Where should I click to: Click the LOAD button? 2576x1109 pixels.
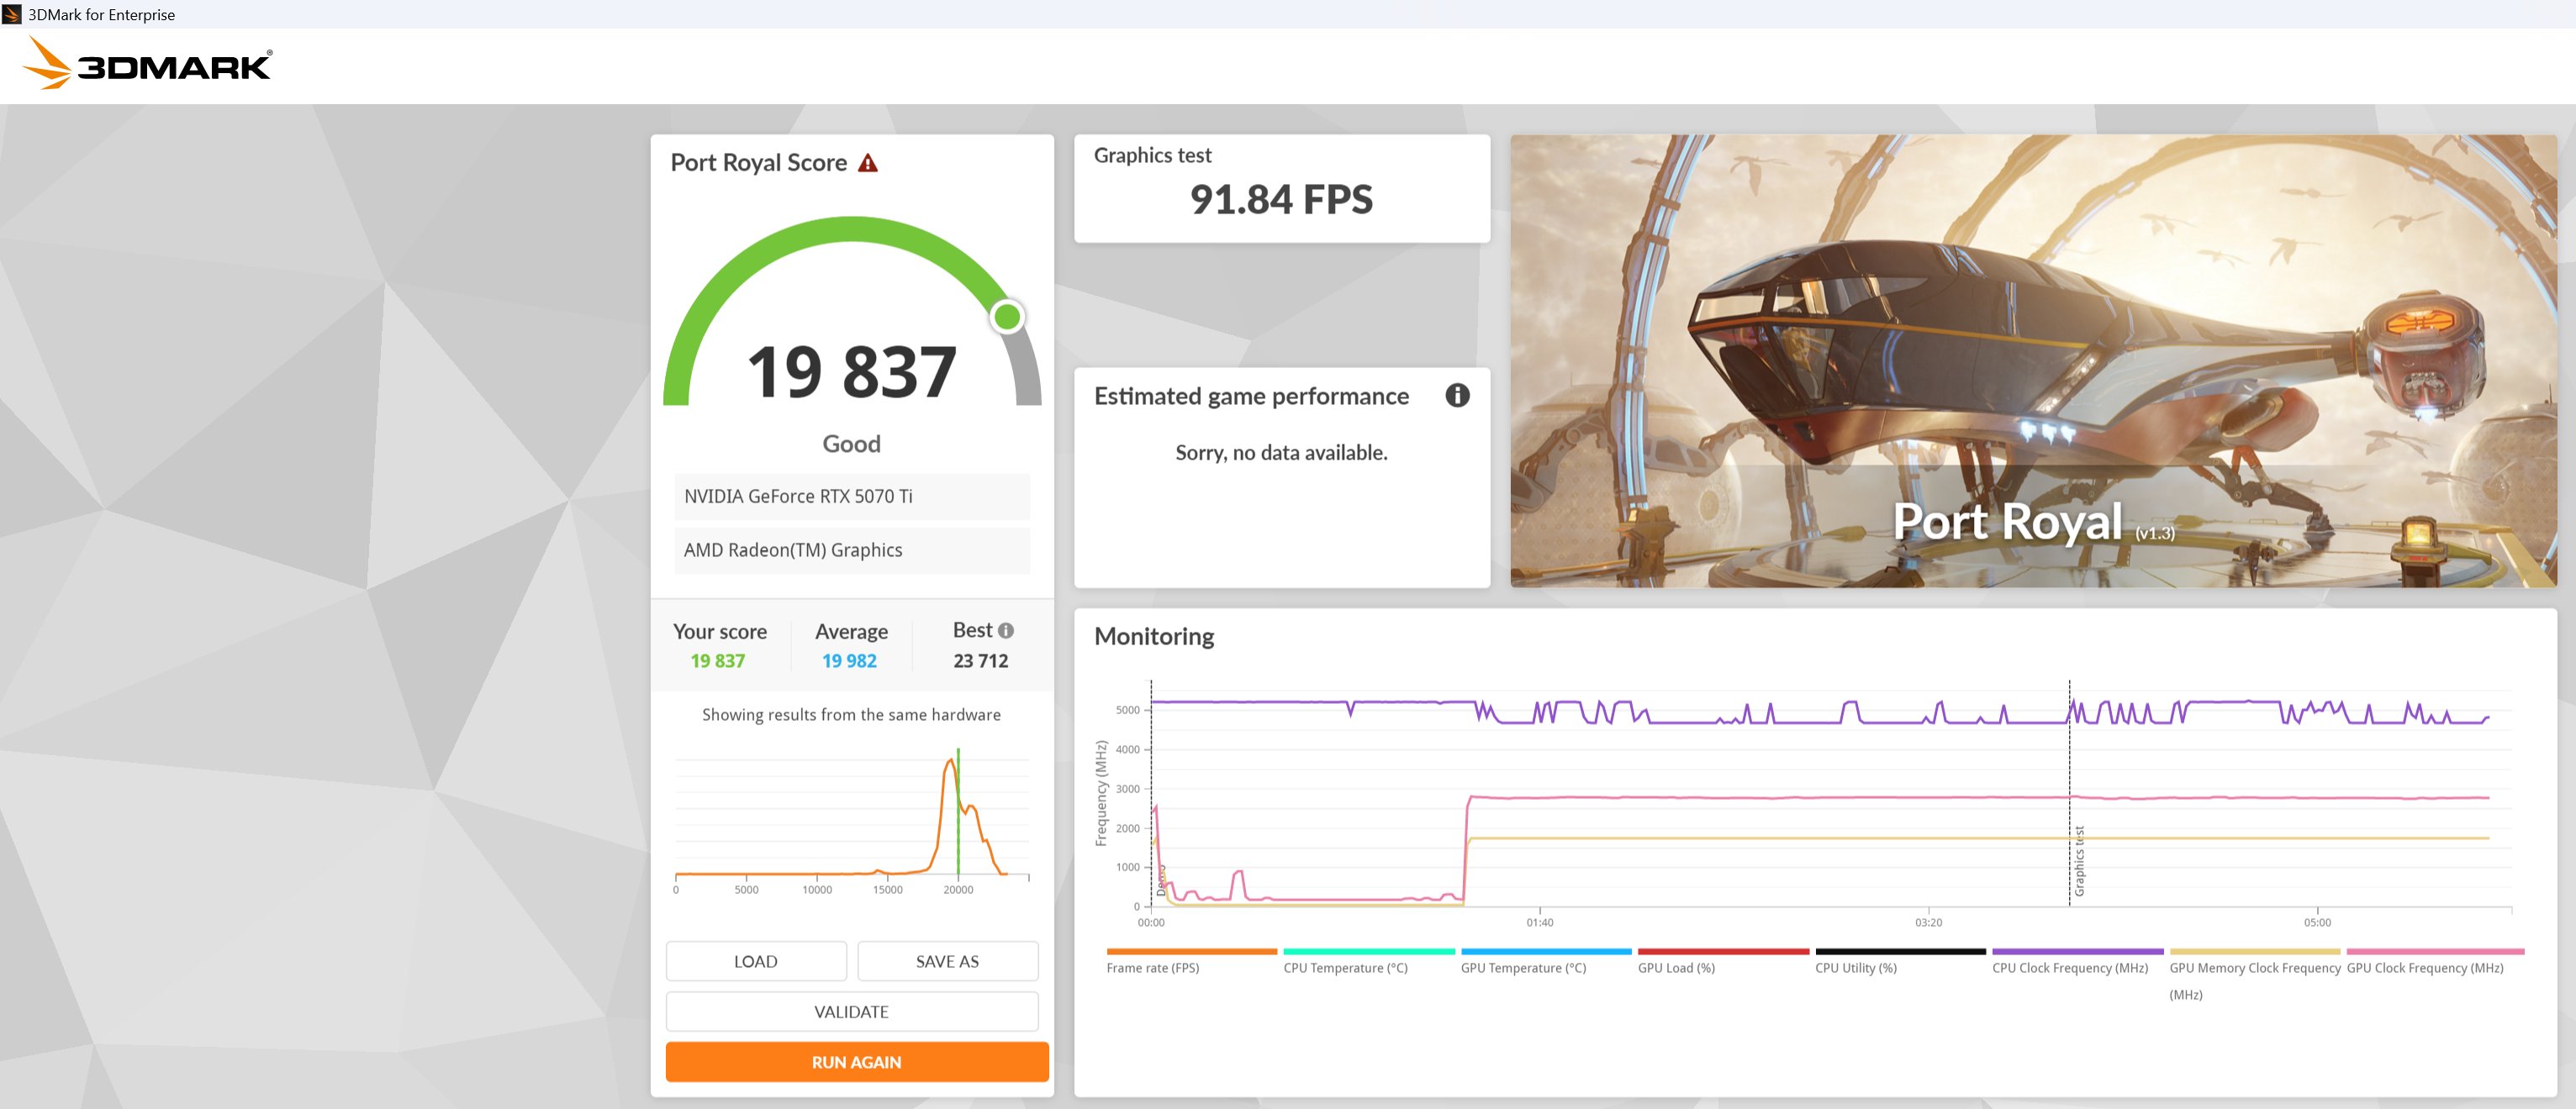(755, 961)
